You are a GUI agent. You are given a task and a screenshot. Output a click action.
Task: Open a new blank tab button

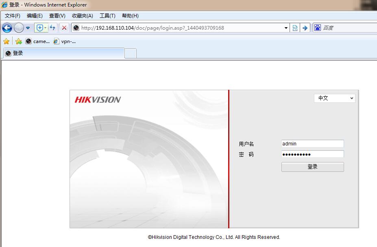(131, 53)
